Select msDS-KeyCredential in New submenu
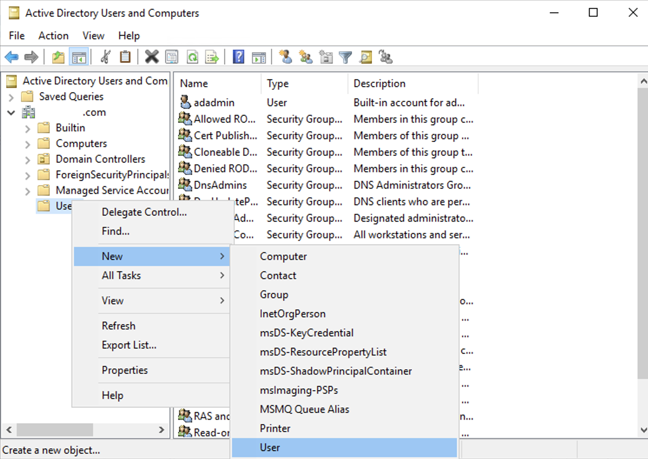 [344, 333]
